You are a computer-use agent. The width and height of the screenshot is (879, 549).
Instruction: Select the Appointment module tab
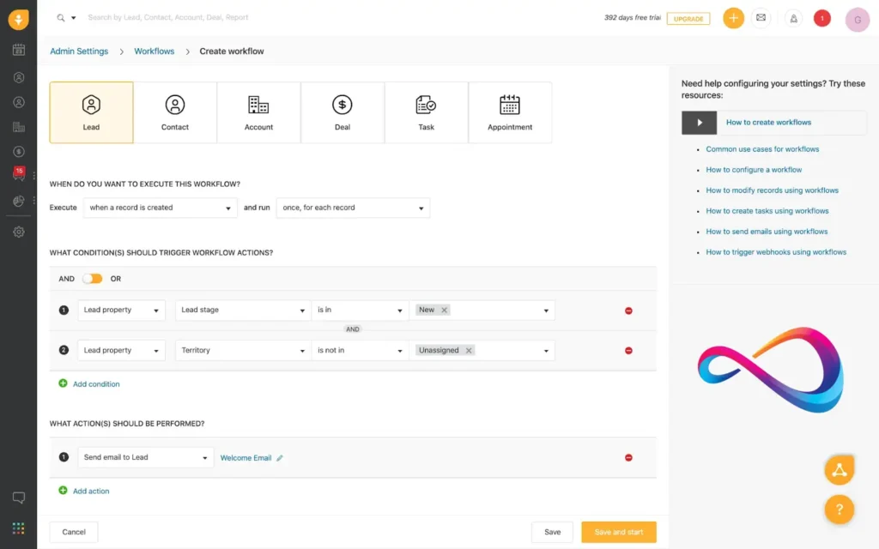510,112
